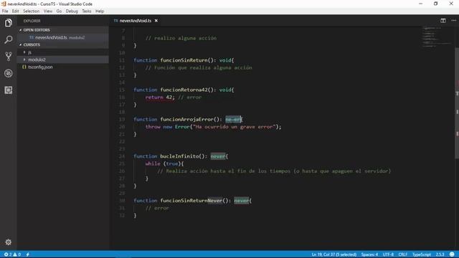Change the Spaces: 4 indentation setting

tap(369, 254)
